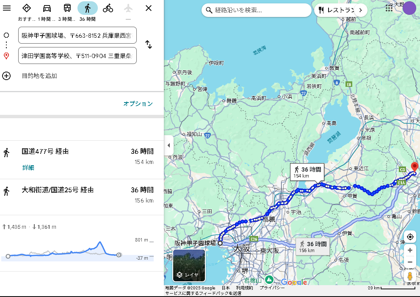Click the 東近江 label on map
420x297 pixels.
click(x=361, y=169)
